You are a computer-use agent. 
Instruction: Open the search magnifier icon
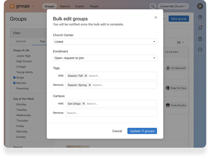pos(153,6)
